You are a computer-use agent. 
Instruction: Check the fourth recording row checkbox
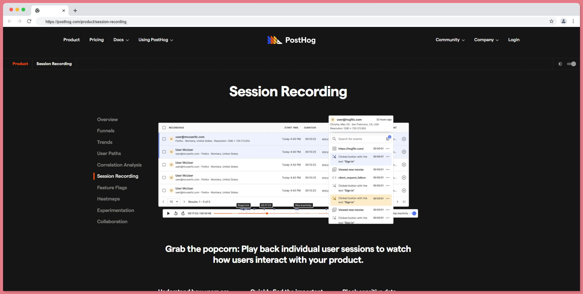[x=164, y=178]
